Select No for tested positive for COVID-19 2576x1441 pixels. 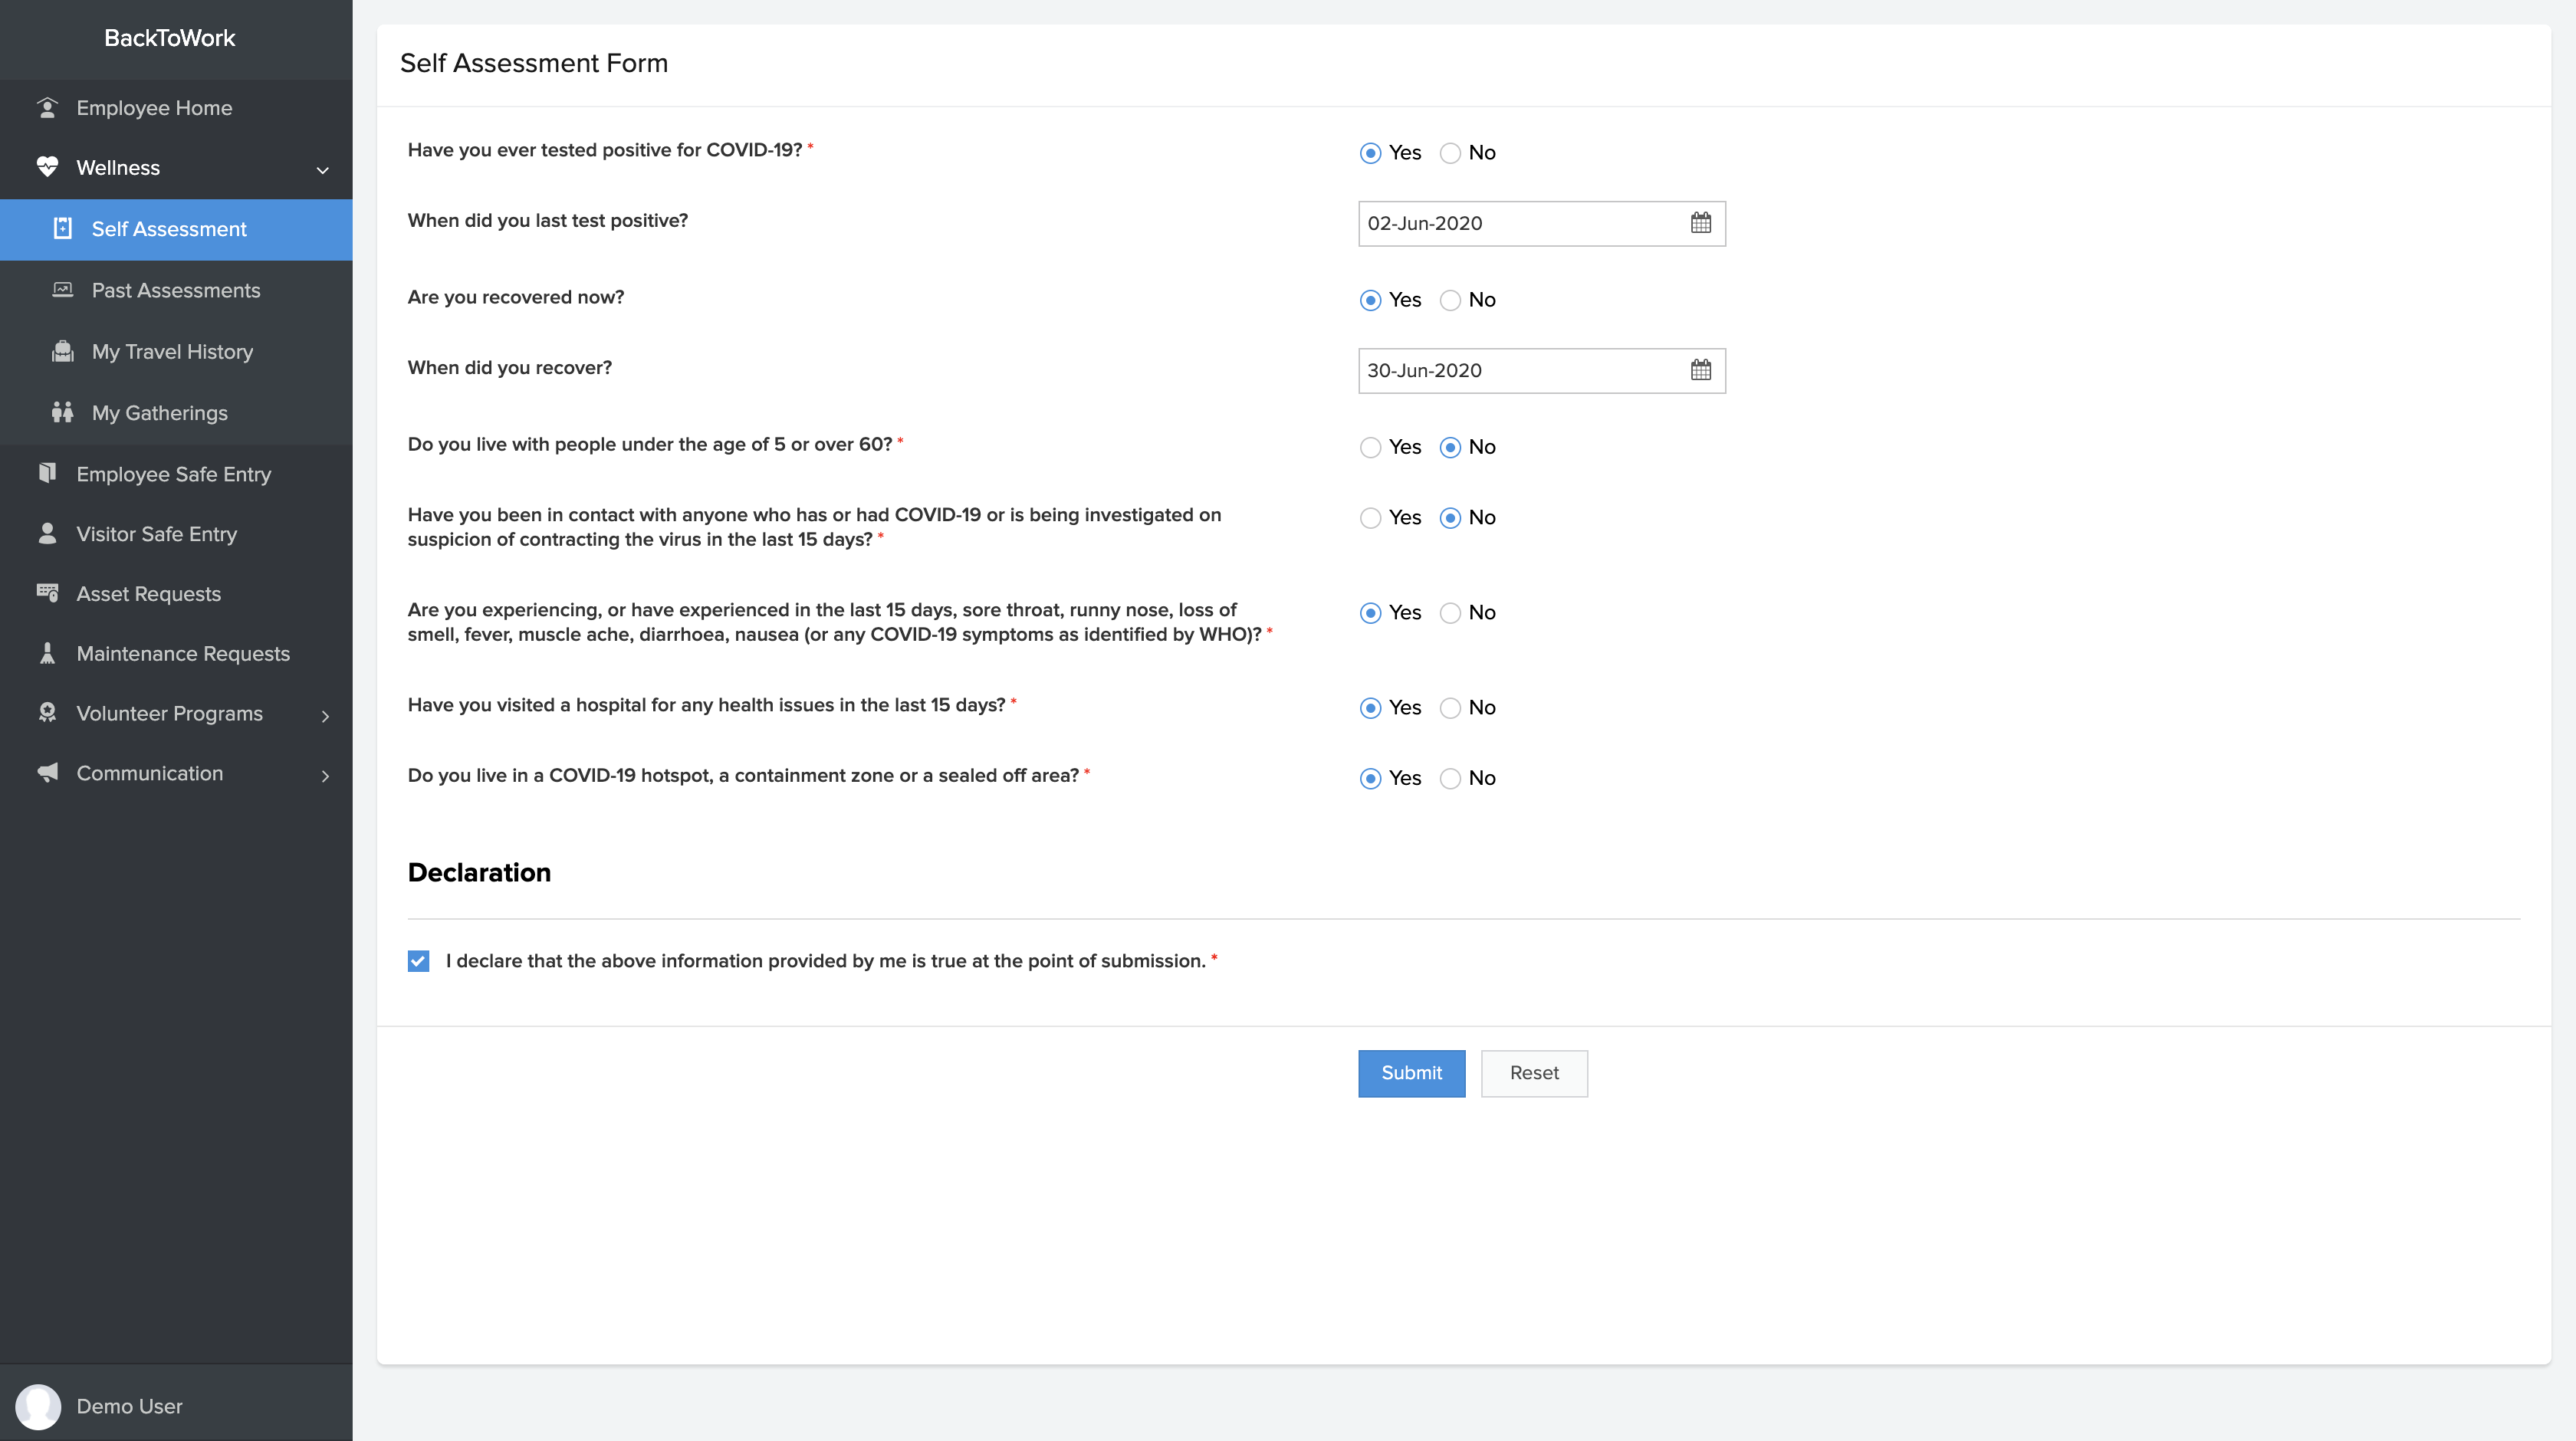pos(1450,153)
